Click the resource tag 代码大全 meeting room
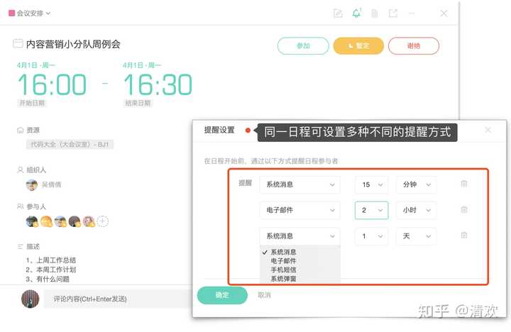 tap(70, 144)
